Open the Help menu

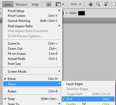click(x=35, y=4)
